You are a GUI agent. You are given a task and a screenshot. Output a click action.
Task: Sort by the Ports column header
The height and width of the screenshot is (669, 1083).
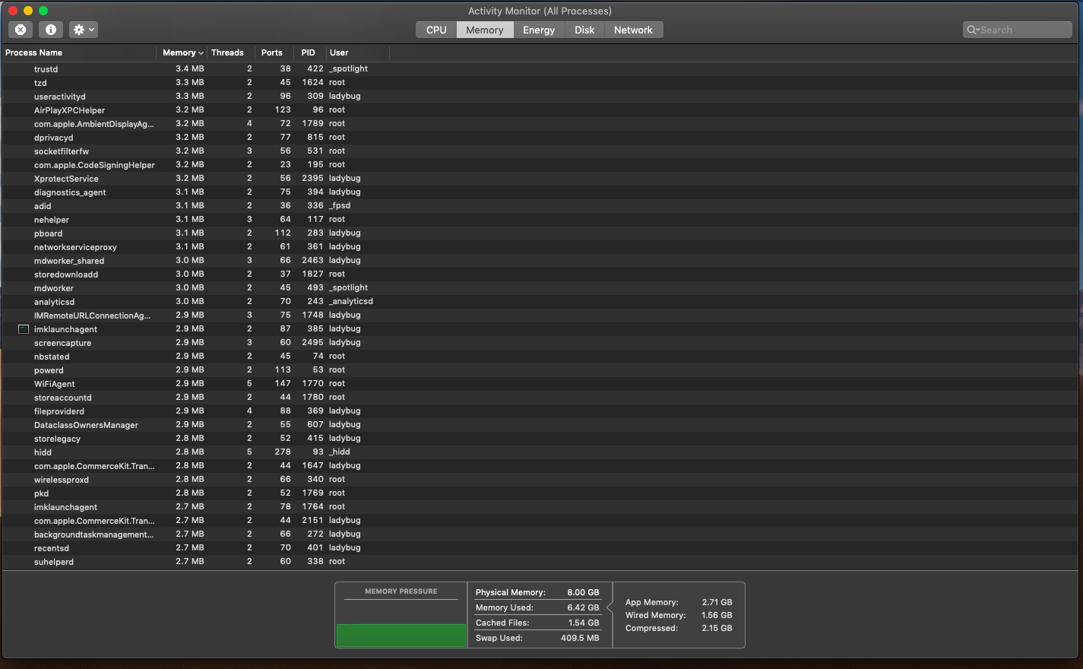pyautogui.click(x=274, y=52)
